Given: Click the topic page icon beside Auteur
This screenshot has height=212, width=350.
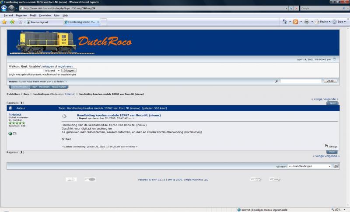Looking at the screenshot, I should click(10, 108).
